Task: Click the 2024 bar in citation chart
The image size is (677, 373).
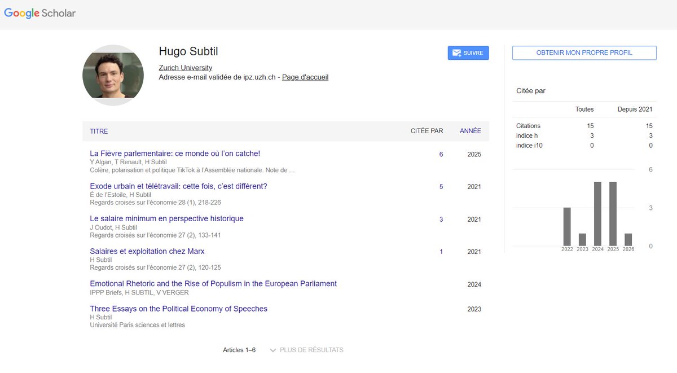Action: click(597, 213)
